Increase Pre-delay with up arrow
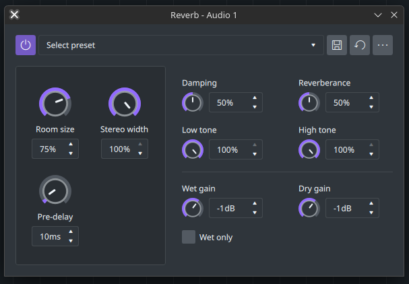This screenshot has width=409, height=284. point(71,232)
